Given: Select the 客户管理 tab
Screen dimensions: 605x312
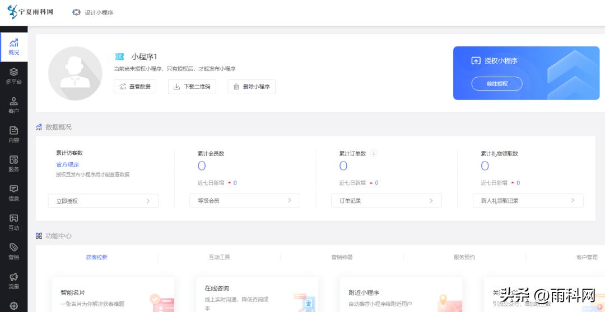Looking at the screenshot, I should (587, 257).
